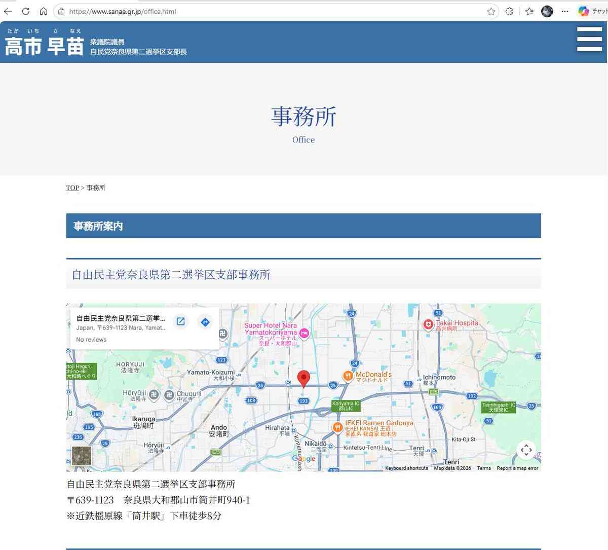Open the browser settings ellipsis menu

(x=565, y=11)
